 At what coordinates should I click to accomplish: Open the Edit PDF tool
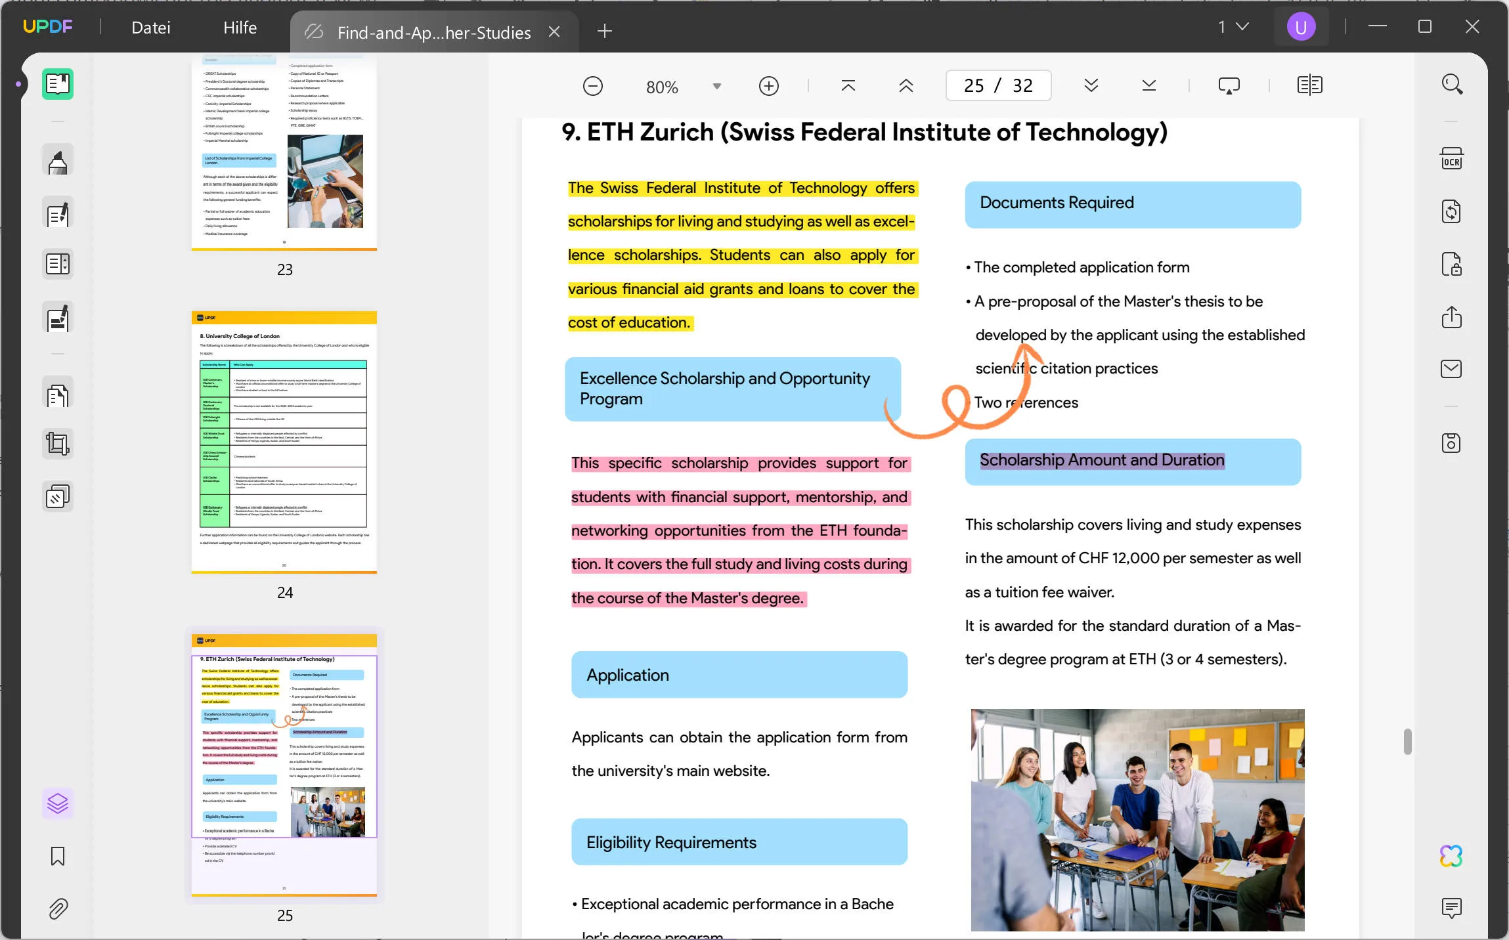(58, 213)
